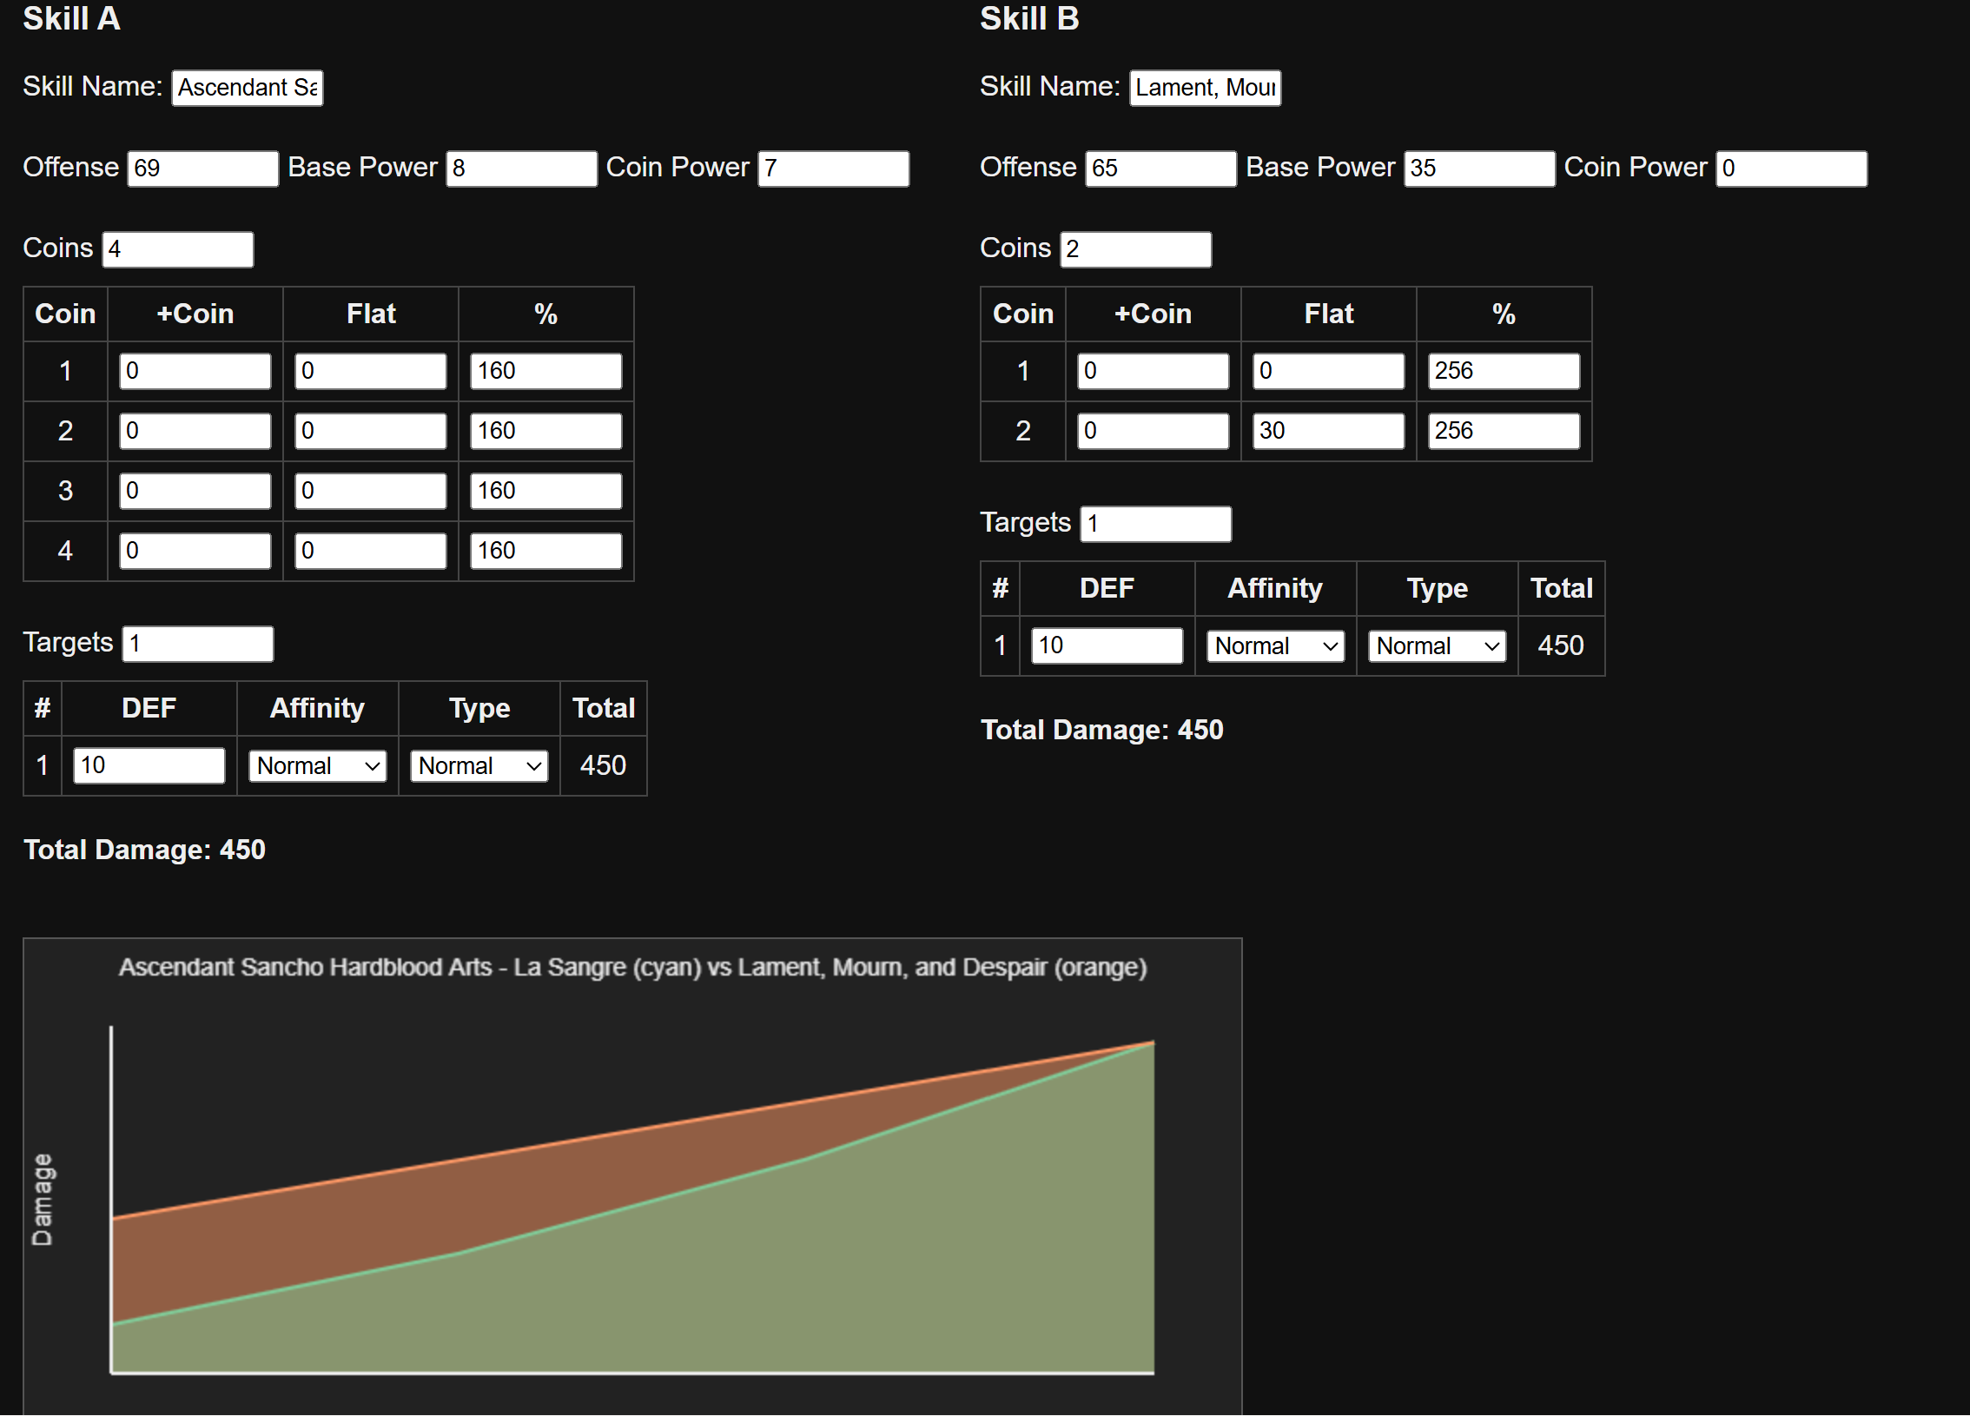The width and height of the screenshot is (1970, 1416).
Task: Click Skill A target DEF field
Action: click(x=149, y=765)
